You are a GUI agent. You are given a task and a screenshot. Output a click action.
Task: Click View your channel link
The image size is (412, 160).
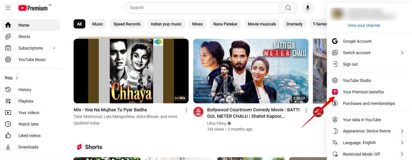pyautogui.click(x=364, y=25)
